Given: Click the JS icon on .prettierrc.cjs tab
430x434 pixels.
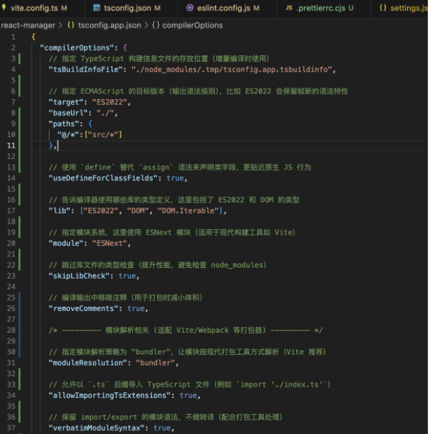Looking at the screenshot, I should click(289, 8).
